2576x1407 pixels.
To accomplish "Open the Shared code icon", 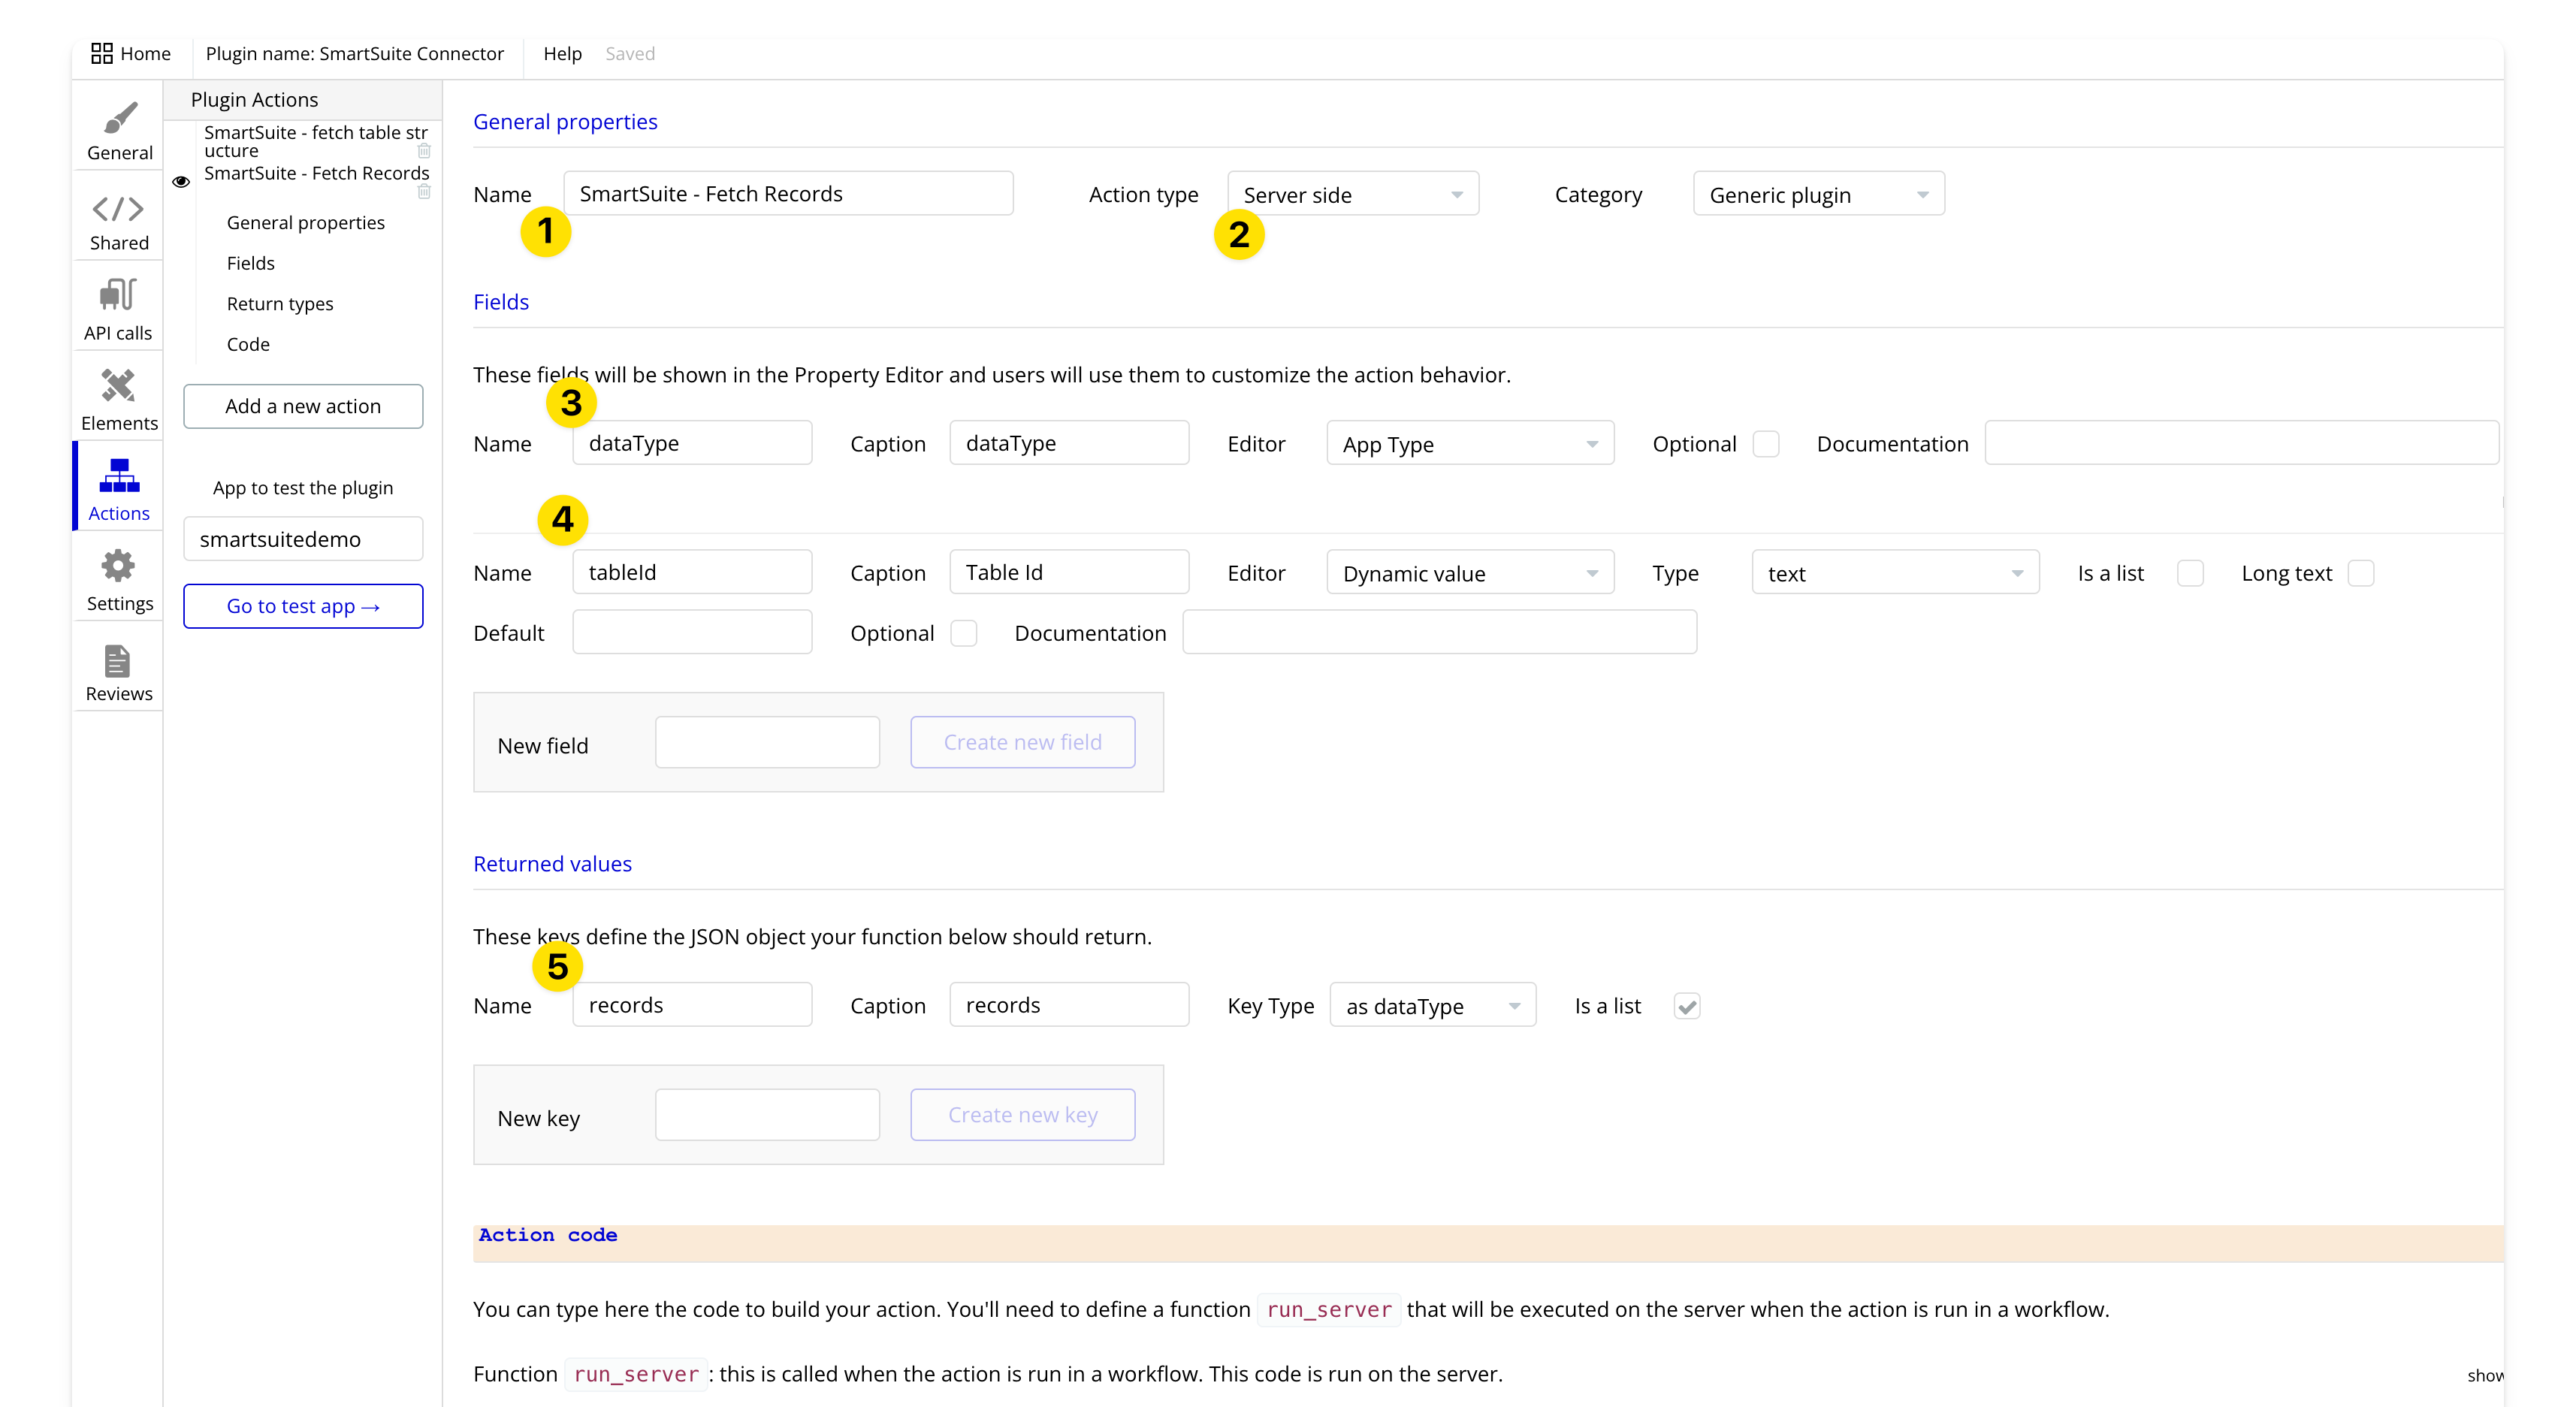I will [x=118, y=209].
